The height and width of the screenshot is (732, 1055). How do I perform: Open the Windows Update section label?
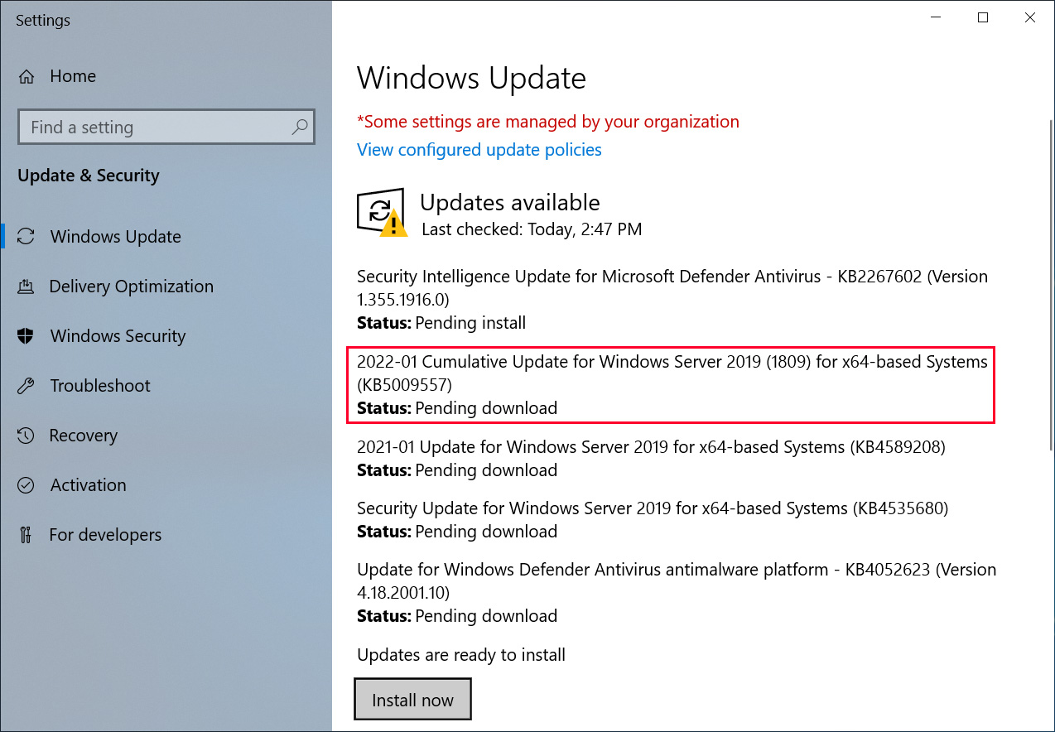coord(115,236)
